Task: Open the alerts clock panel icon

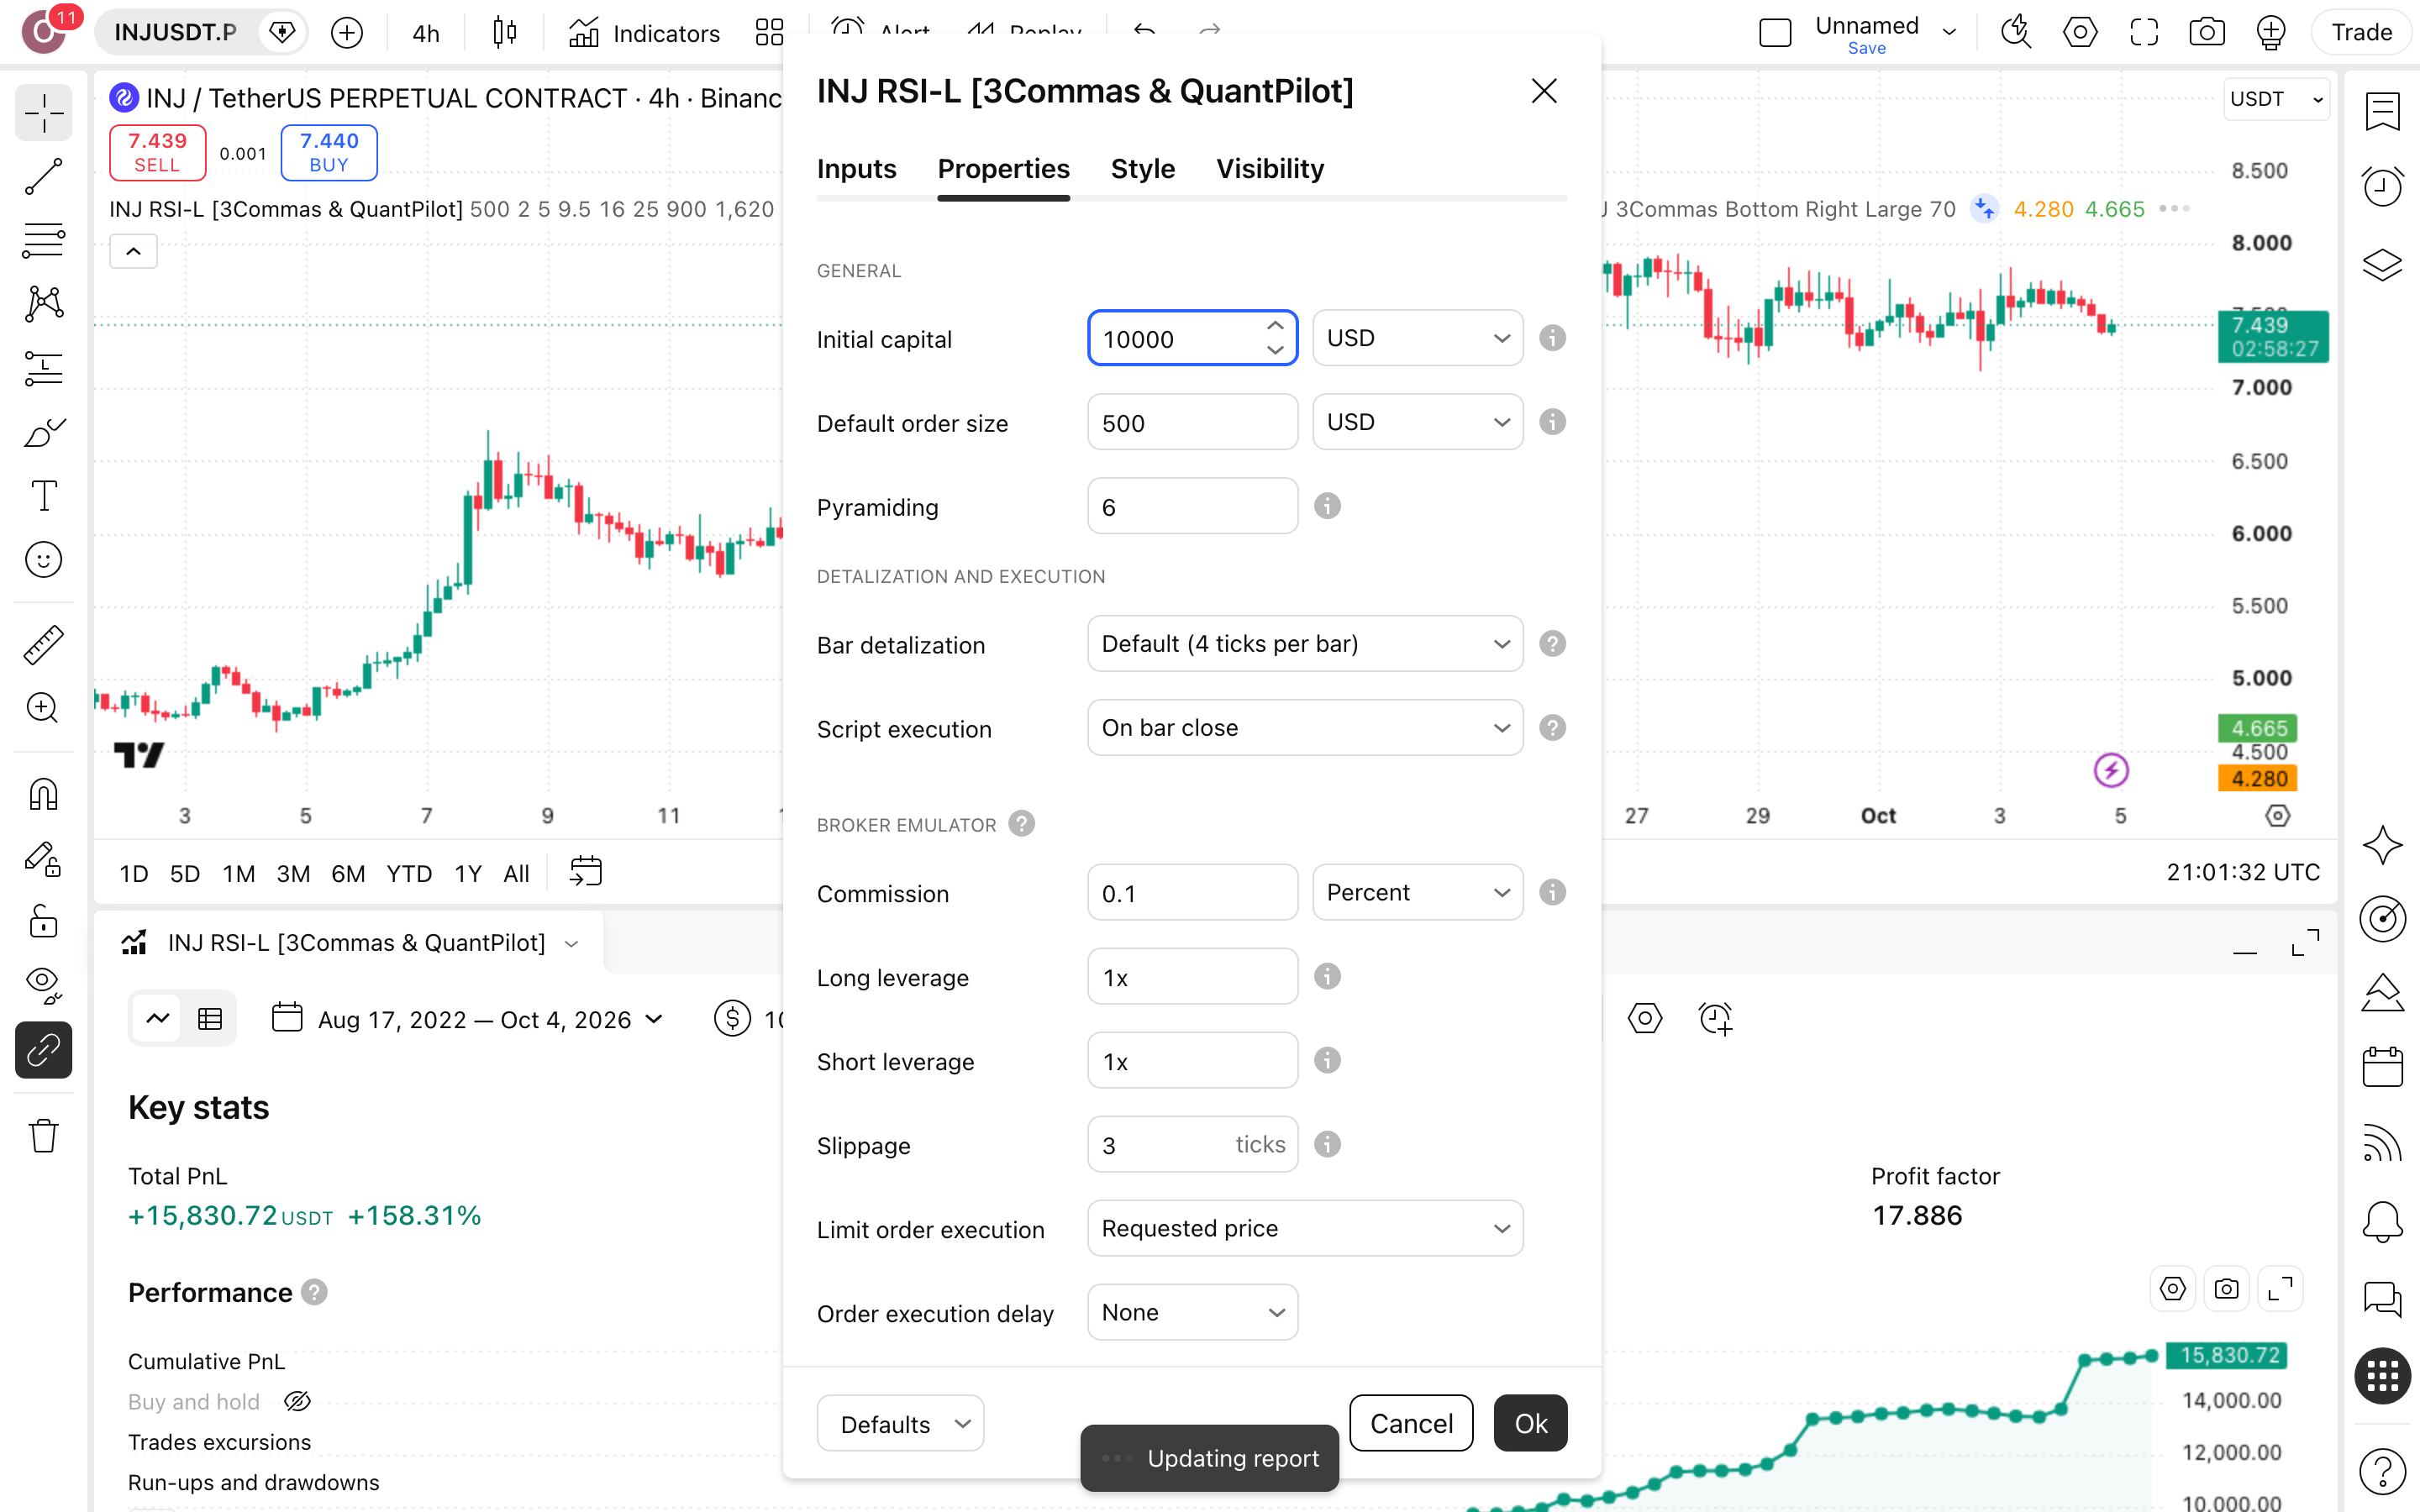Action: click(x=2382, y=186)
